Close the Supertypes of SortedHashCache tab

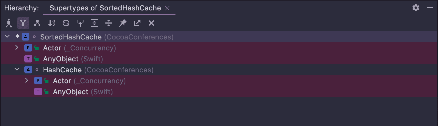167,8
